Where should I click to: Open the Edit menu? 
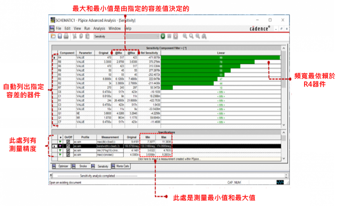[x=67, y=28]
